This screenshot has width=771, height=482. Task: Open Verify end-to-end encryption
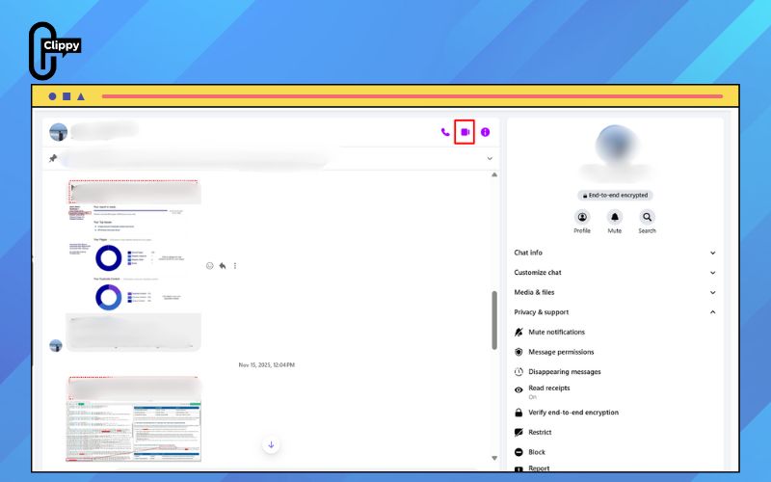click(x=615, y=413)
